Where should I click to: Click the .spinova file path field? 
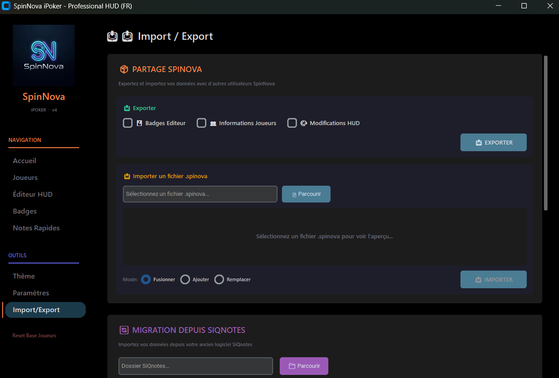(x=200, y=194)
